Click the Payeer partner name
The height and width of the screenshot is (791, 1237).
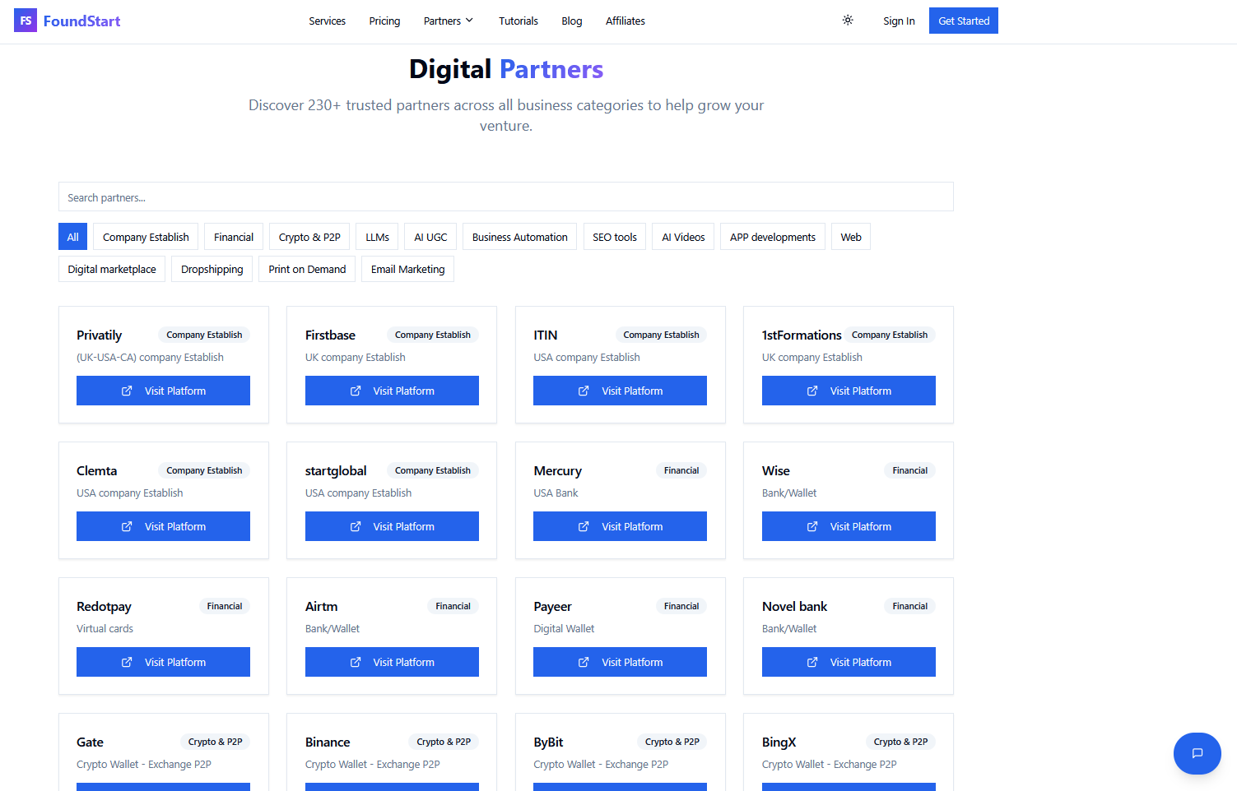pyautogui.click(x=552, y=606)
